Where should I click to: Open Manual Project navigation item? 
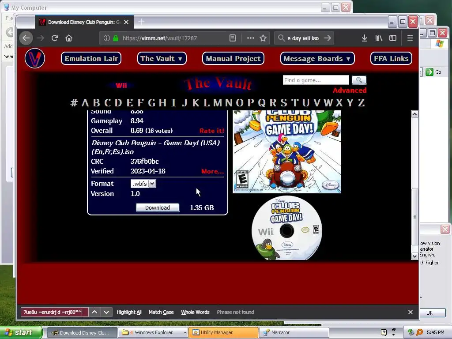233,58
